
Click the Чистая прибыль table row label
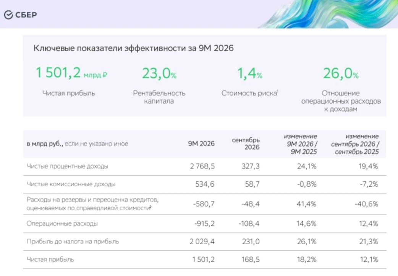[50, 260]
